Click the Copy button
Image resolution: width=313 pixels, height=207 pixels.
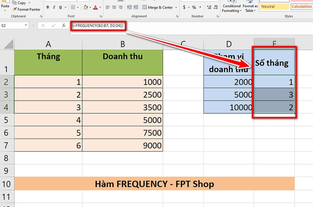point(19,3)
